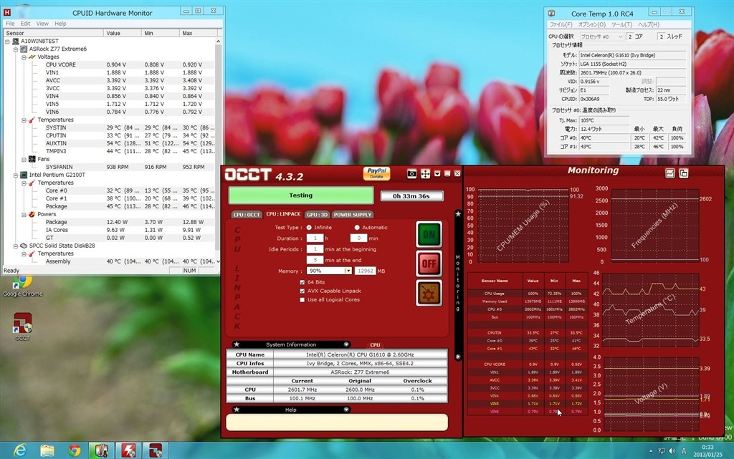
Task: Open the System Information panel dropdown arrow
Action: pyautogui.click(x=346, y=344)
